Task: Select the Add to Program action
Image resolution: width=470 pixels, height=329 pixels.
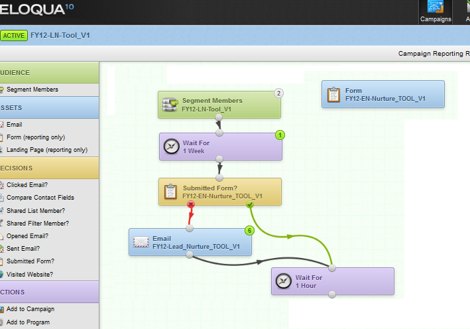Action: point(28,322)
